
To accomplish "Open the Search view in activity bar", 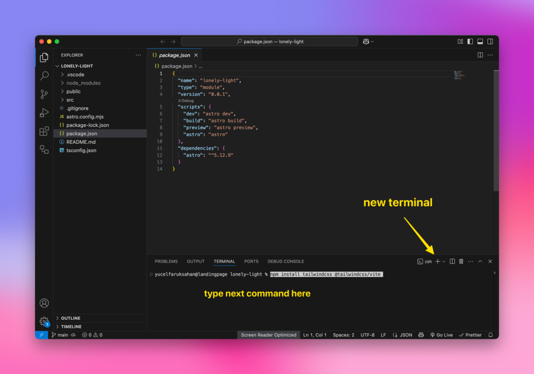I will (x=44, y=76).
